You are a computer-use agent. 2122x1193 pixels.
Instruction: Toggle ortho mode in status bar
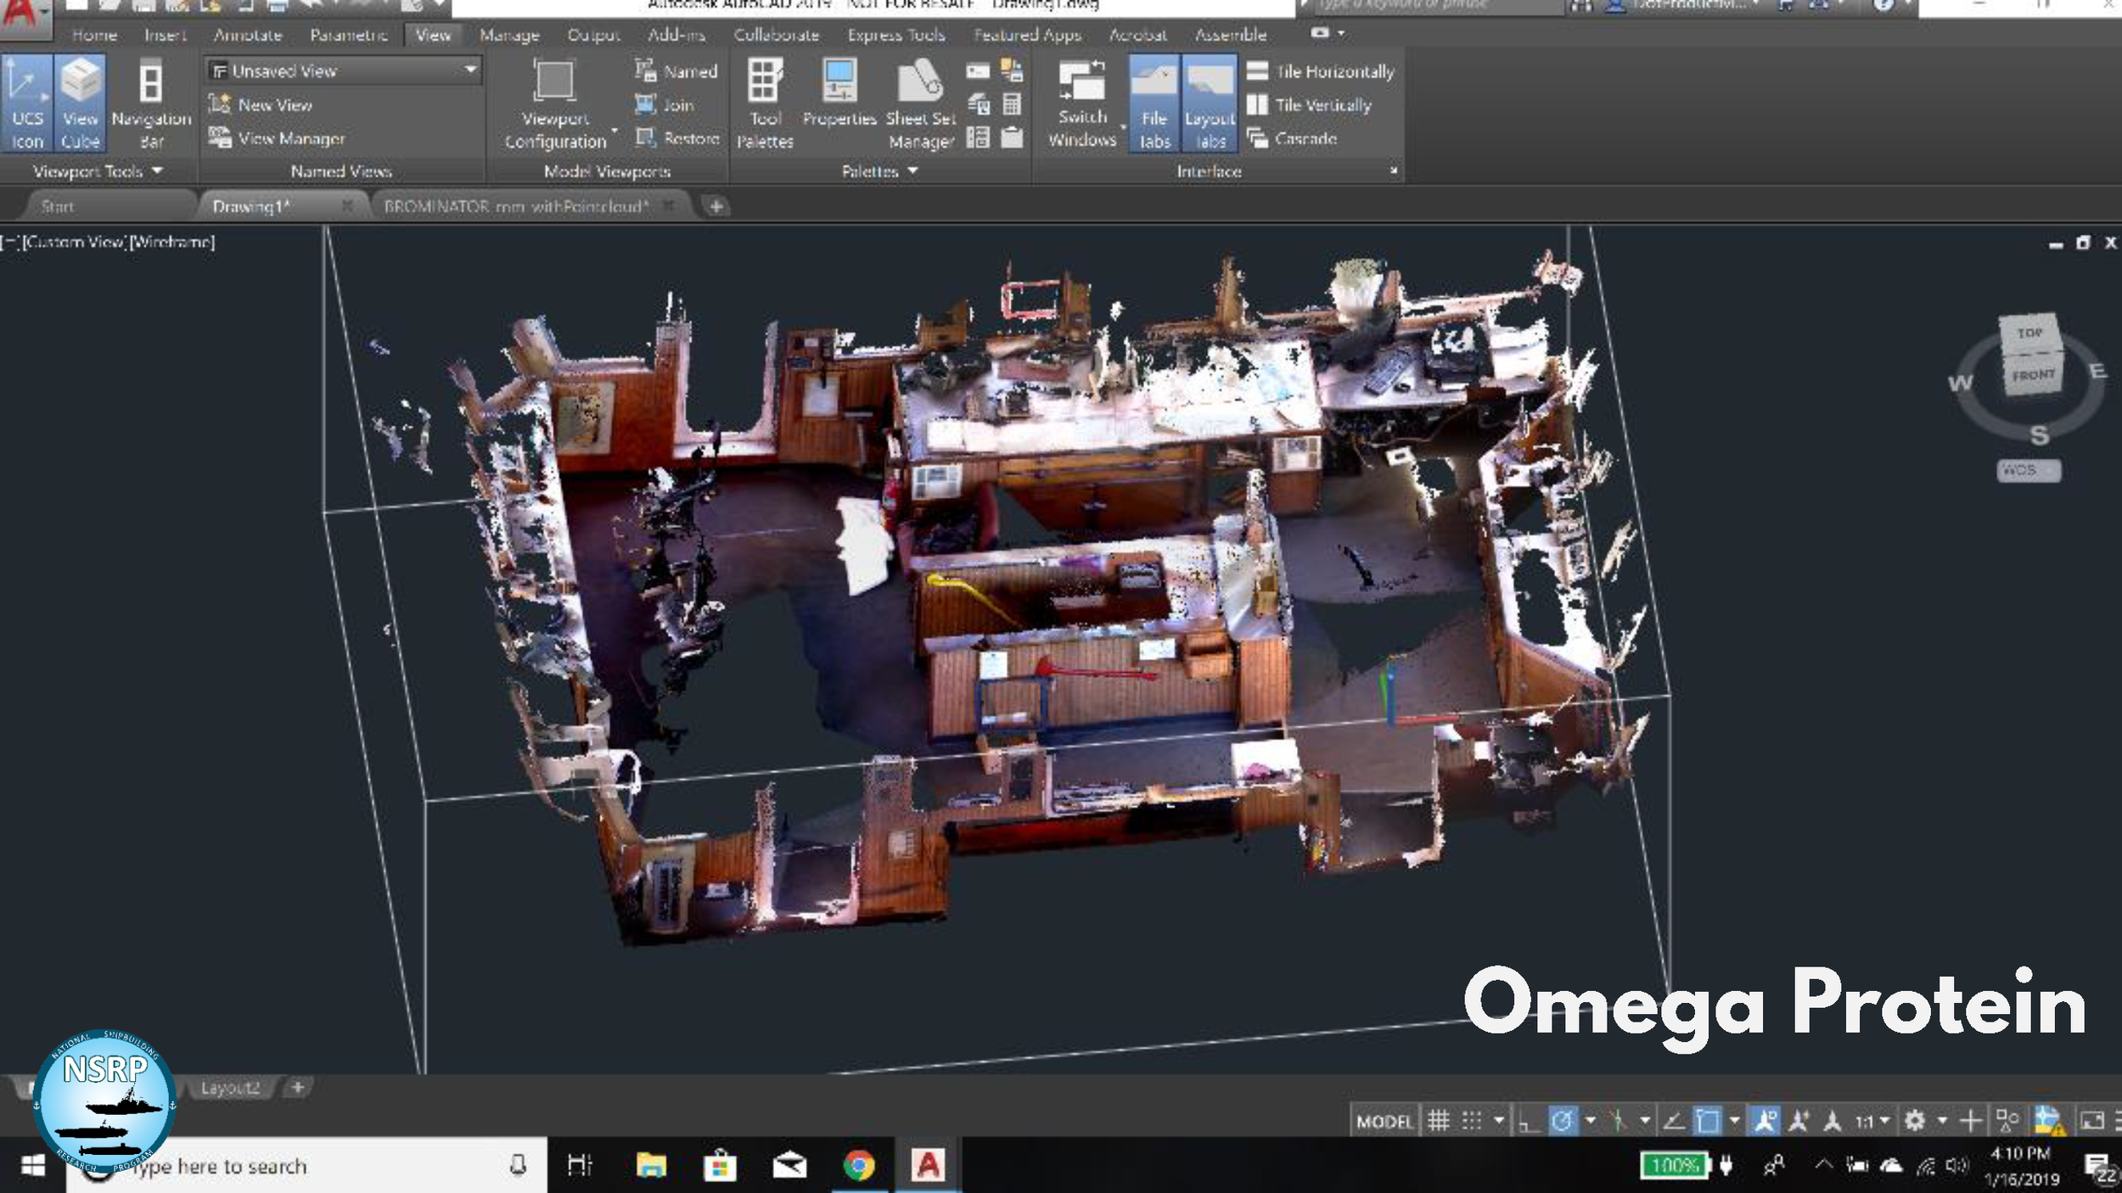[x=1528, y=1121]
